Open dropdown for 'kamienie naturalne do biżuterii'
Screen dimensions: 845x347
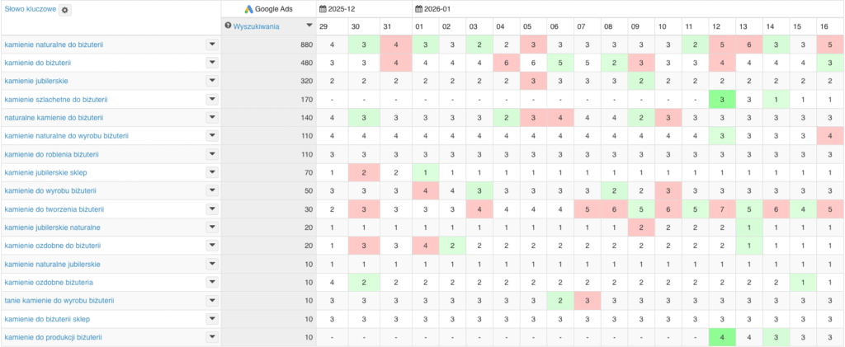212,45
